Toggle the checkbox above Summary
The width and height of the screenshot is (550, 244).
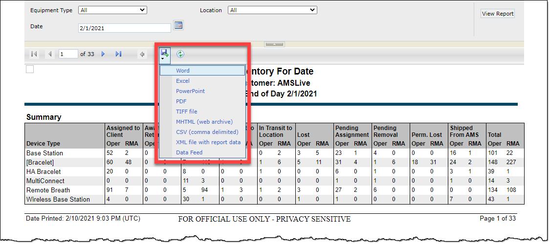(30, 69)
